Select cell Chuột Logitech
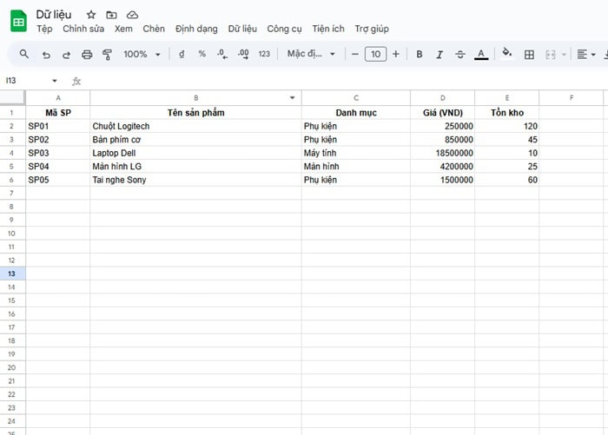 [195, 126]
